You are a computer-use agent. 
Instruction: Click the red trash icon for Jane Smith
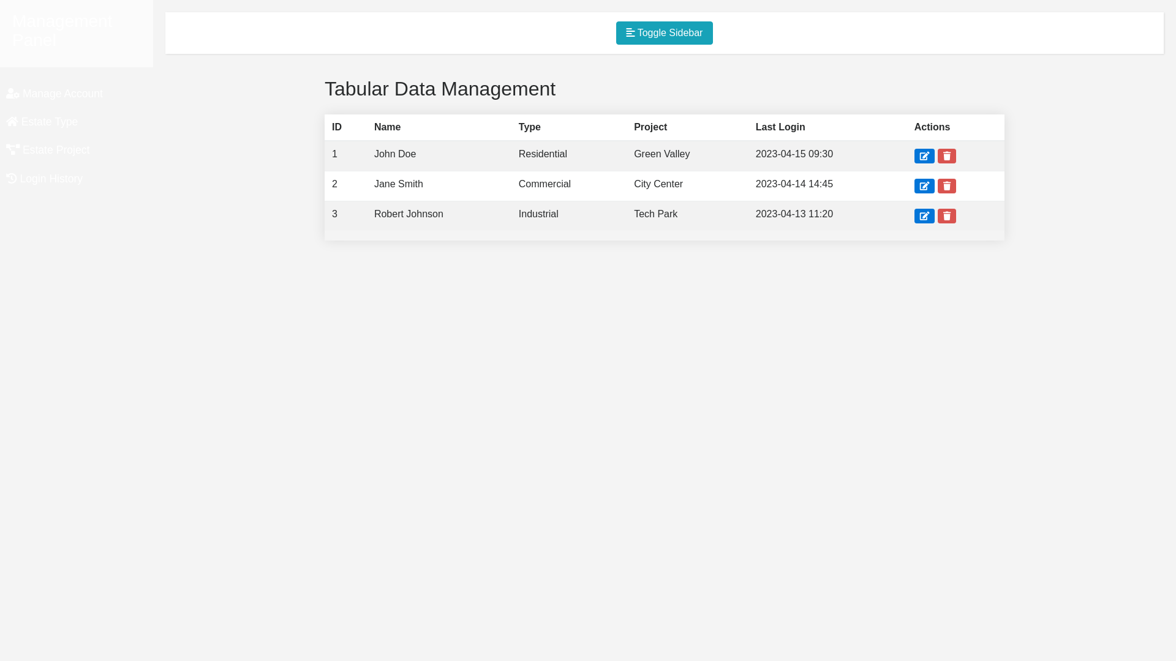(946, 186)
